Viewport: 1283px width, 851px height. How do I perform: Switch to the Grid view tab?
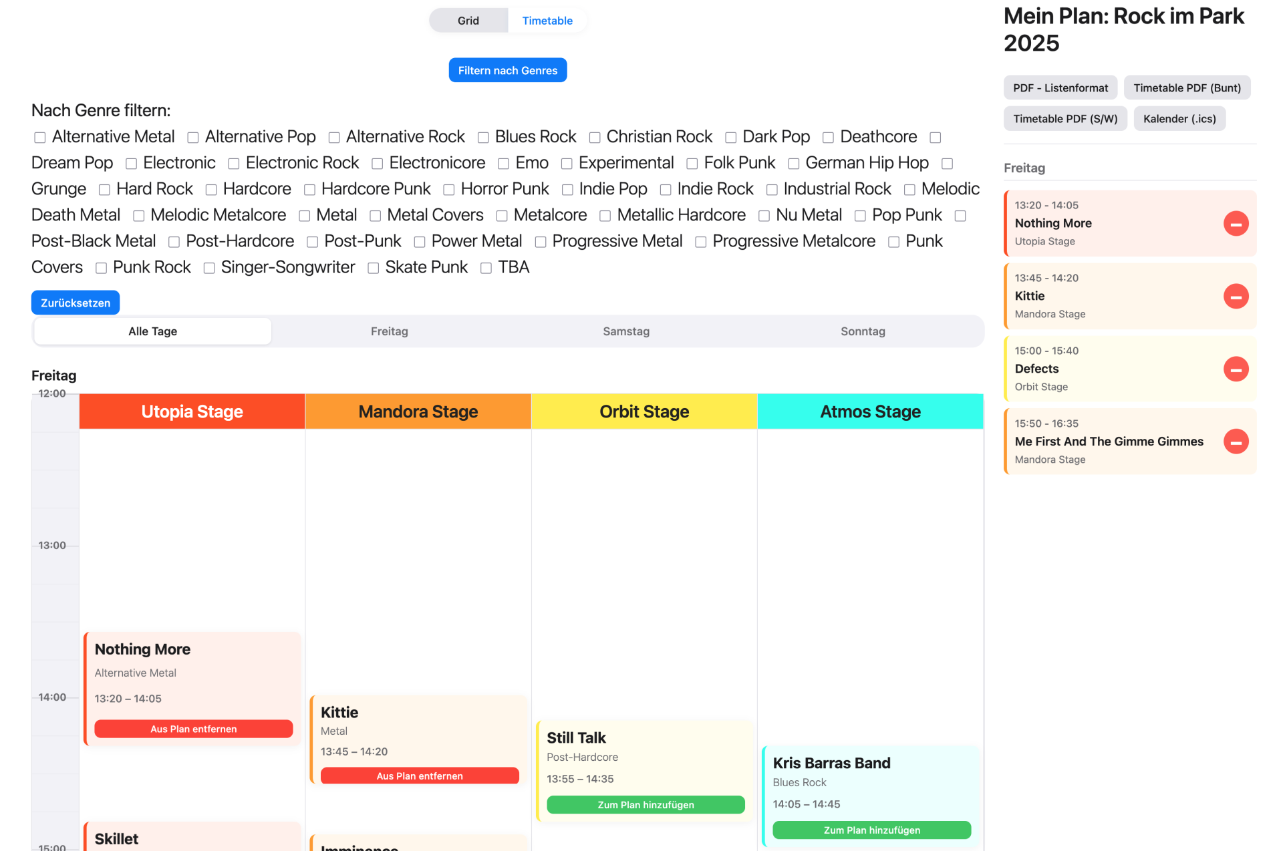click(468, 20)
